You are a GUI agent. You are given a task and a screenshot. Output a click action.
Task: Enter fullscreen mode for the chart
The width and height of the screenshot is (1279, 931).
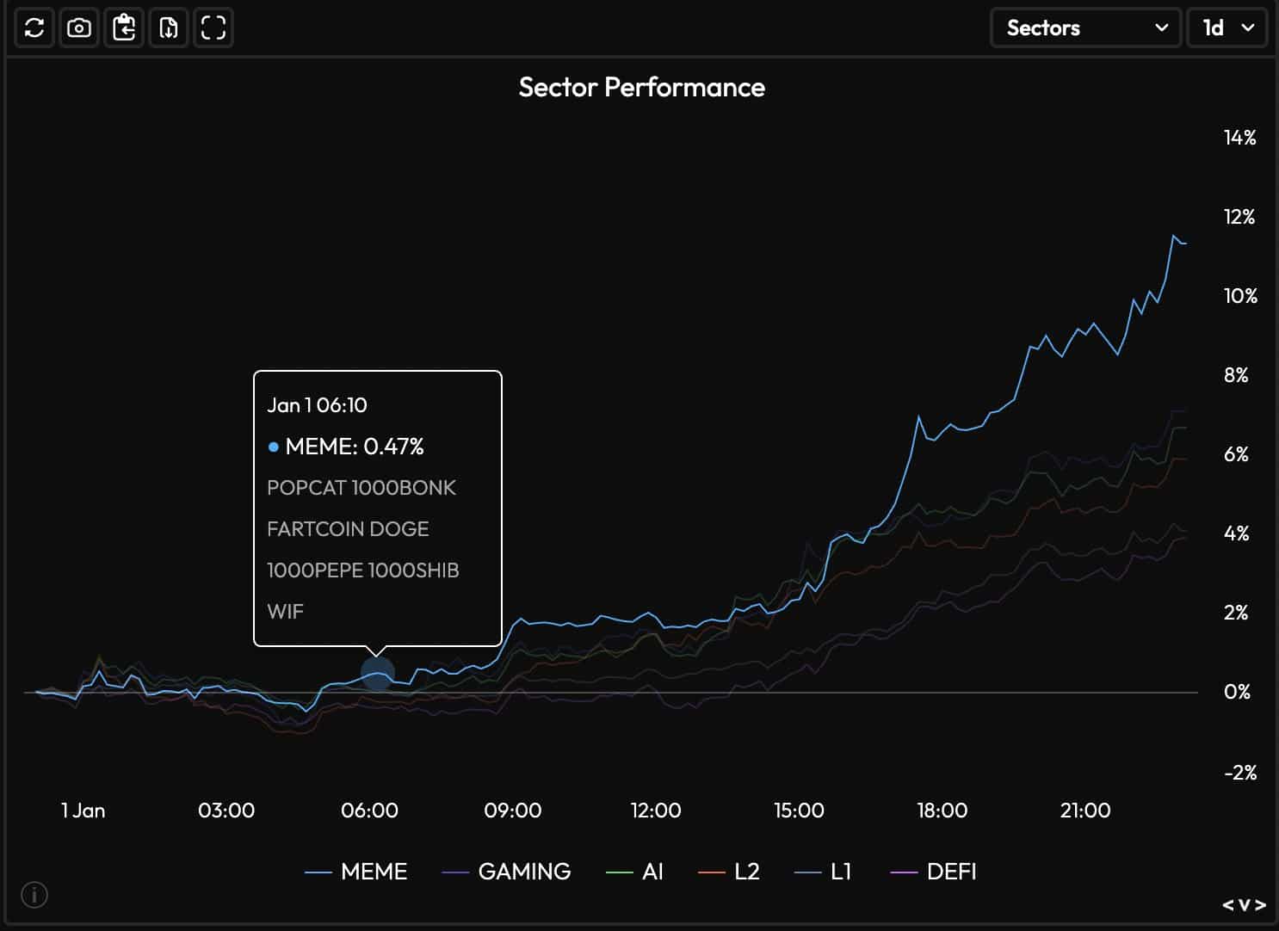(213, 28)
